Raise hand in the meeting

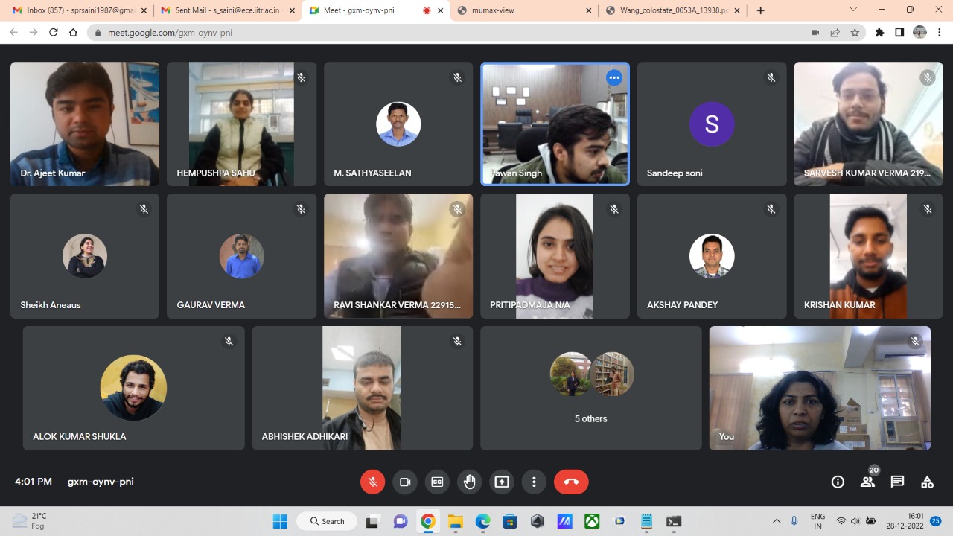tap(470, 482)
